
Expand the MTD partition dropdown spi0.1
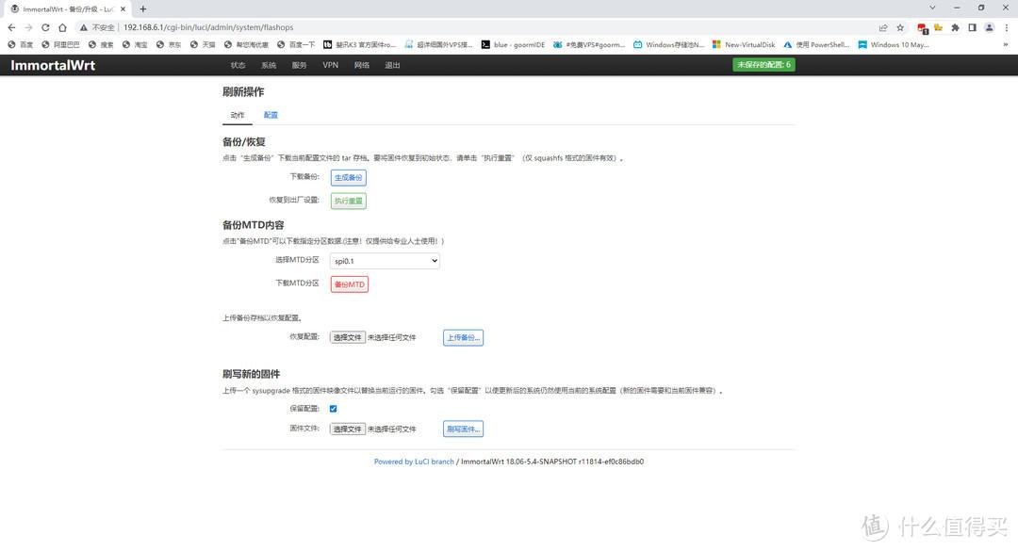(x=385, y=261)
